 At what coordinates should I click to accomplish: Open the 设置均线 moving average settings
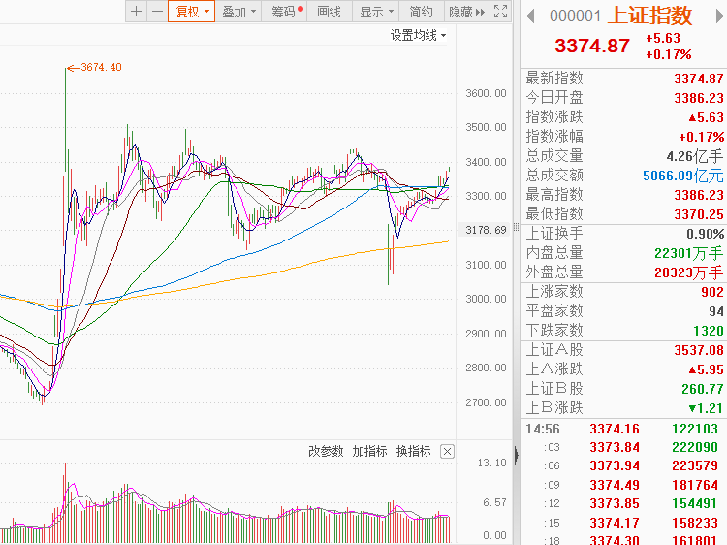click(x=418, y=35)
